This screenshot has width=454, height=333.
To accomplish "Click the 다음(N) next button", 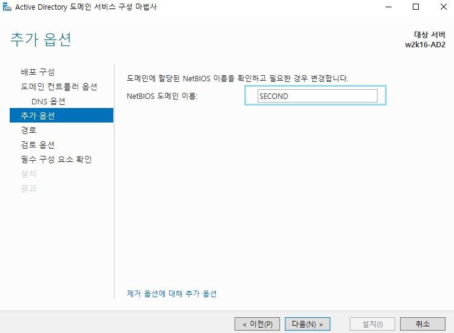I will coord(307,324).
